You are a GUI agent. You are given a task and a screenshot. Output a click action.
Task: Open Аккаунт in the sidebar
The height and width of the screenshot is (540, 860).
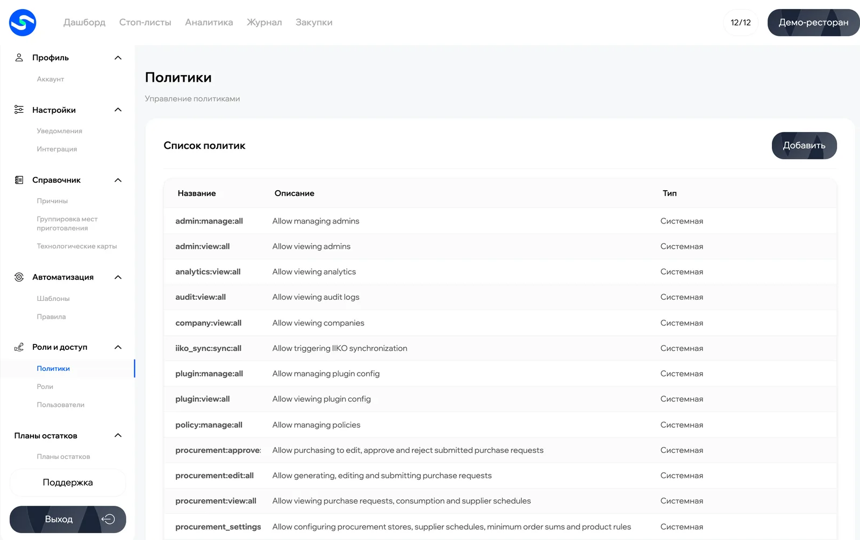tap(51, 79)
